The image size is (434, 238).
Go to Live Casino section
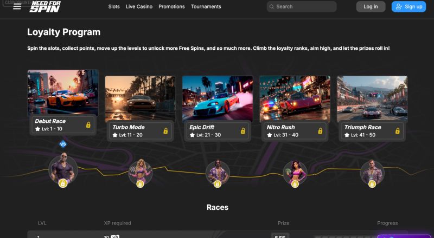pyautogui.click(x=139, y=6)
